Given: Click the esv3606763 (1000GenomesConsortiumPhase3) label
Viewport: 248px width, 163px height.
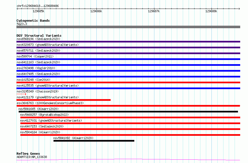Looking at the screenshot, I should pyautogui.click(x=50, y=103).
